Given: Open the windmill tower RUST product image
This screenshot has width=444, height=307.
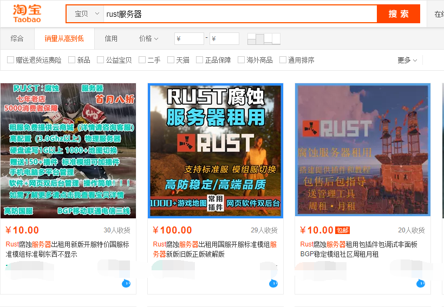Looking at the screenshot, I should pos(363,150).
